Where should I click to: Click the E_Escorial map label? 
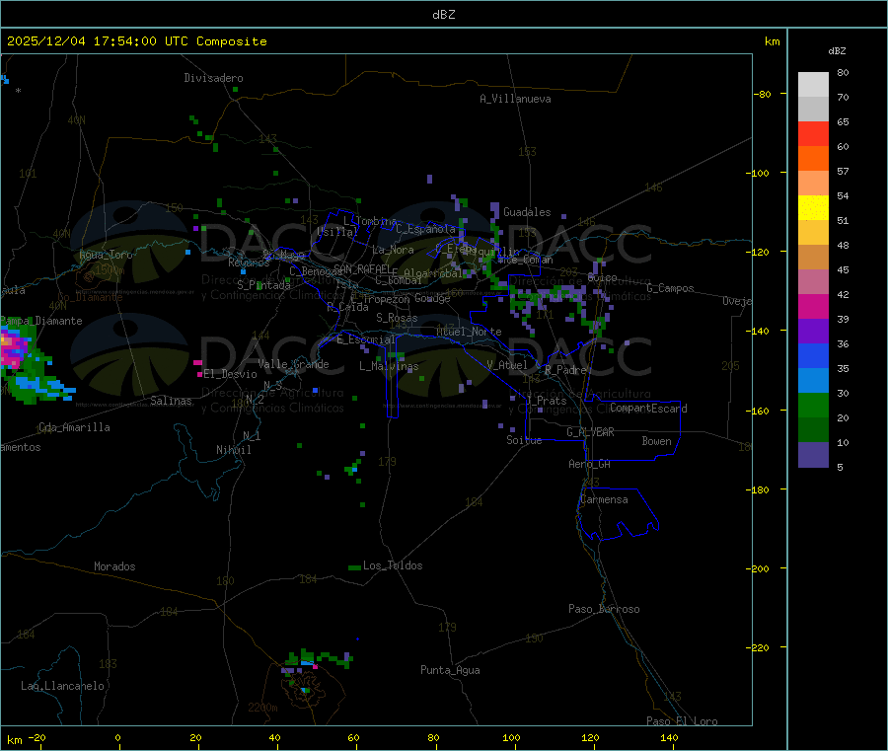[x=366, y=339]
